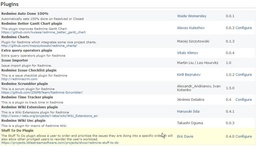Click version 0.0.1 of Auto Done

230,16
